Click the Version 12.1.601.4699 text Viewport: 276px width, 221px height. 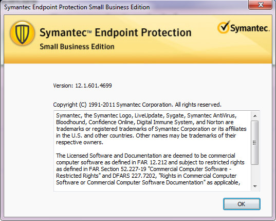click(x=82, y=86)
